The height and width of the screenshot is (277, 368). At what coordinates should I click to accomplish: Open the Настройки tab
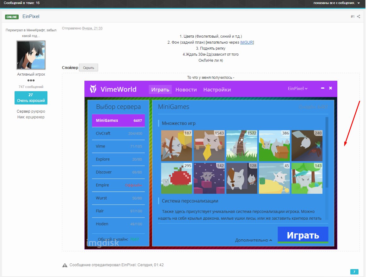[x=217, y=90]
